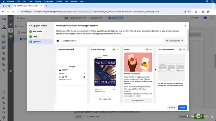Click the Meta logo icon
Screen dimensions: 216x121
point(4,18)
